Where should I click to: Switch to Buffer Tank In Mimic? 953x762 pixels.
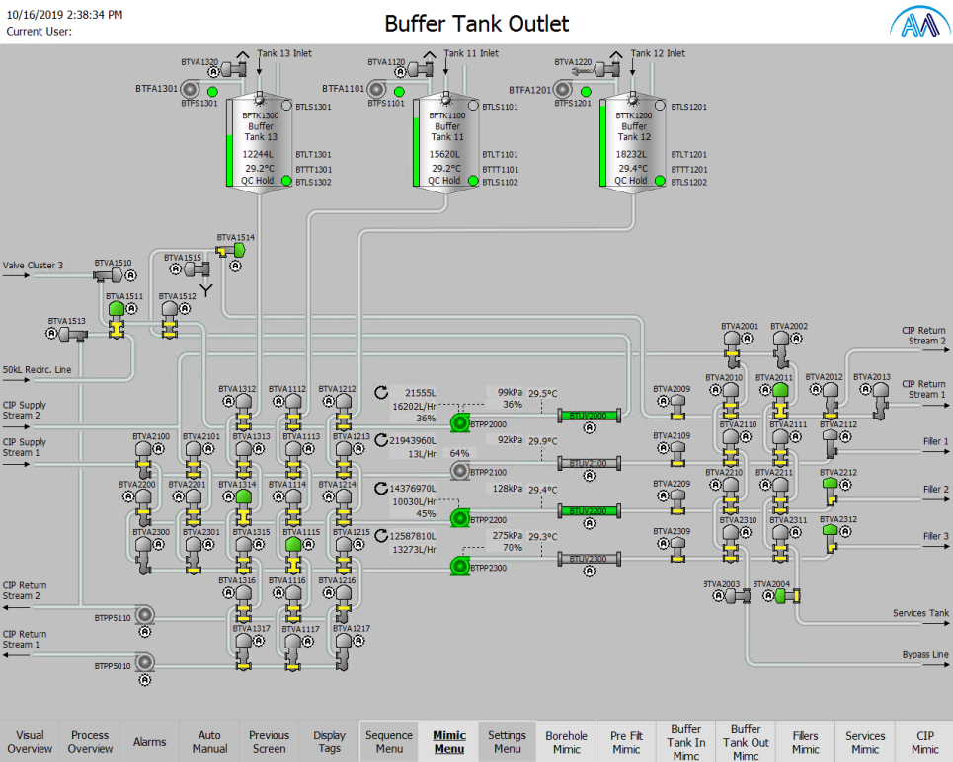tap(686, 742)
